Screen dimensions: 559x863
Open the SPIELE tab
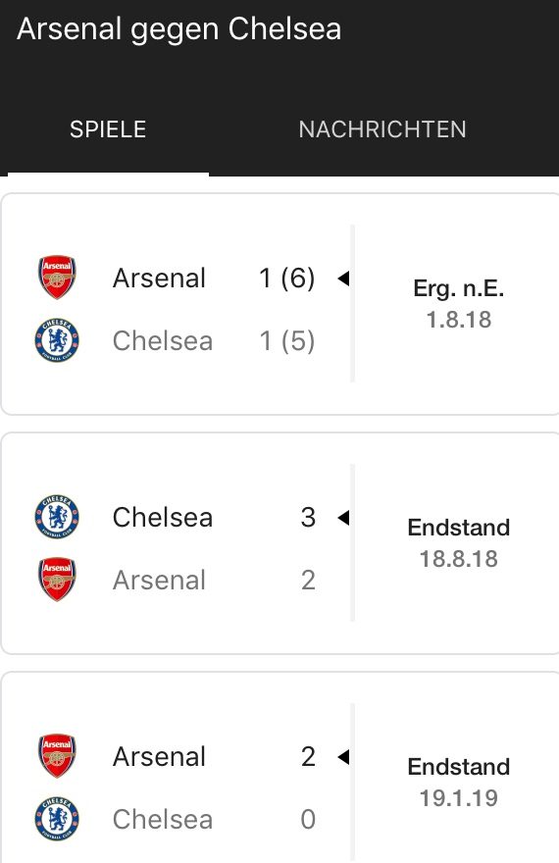(108, 129)
